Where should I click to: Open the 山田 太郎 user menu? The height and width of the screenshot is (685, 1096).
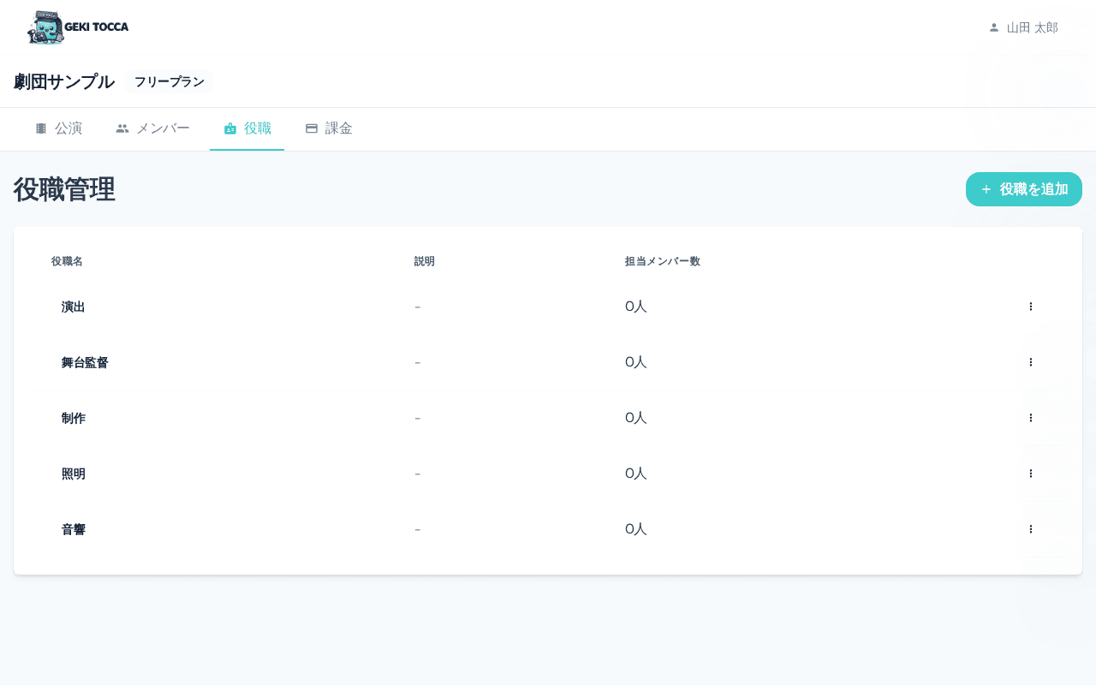1032,27
